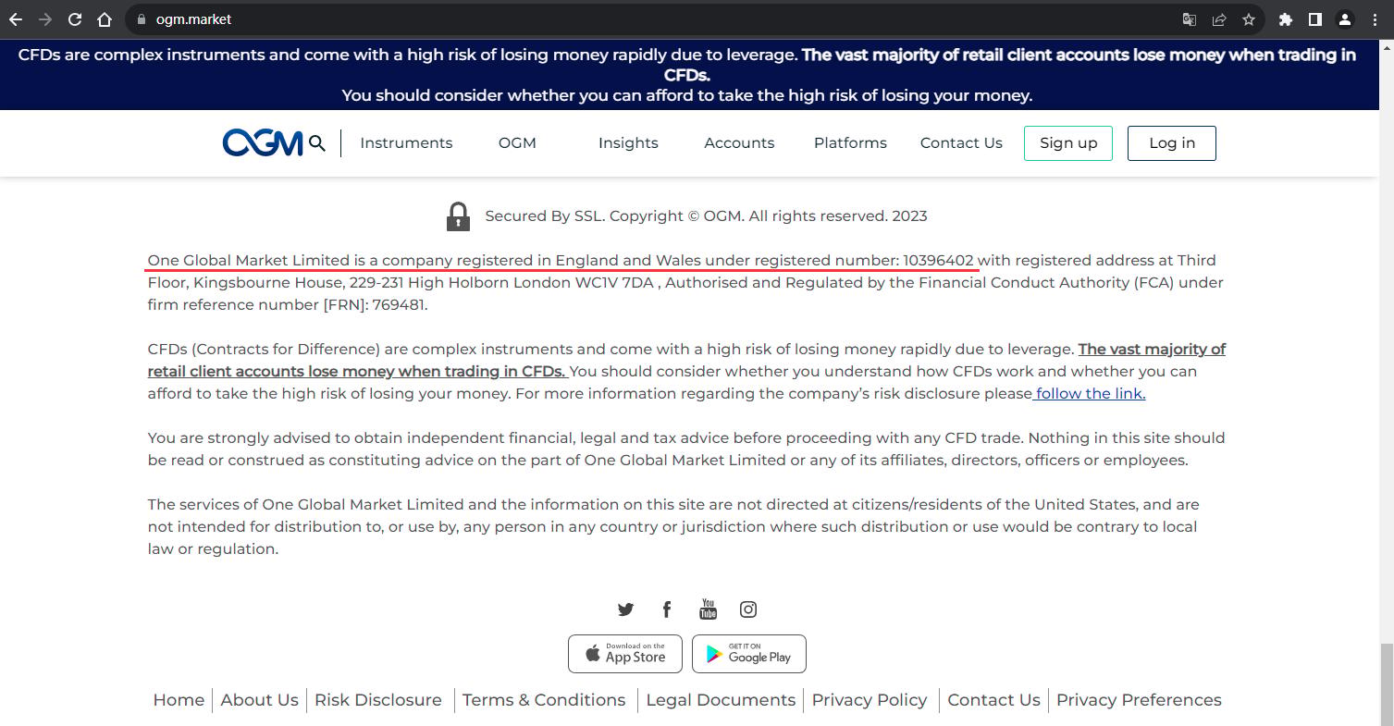Click the ogm.market address bar

(x=648, y=19)
